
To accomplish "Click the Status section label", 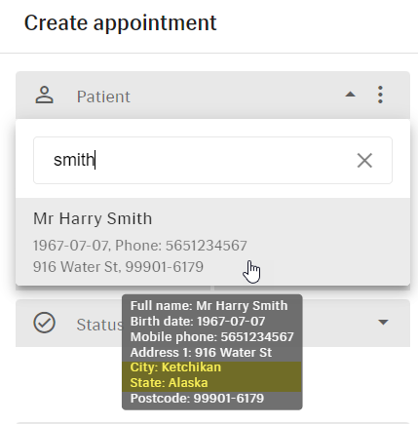I will (99, 325).
